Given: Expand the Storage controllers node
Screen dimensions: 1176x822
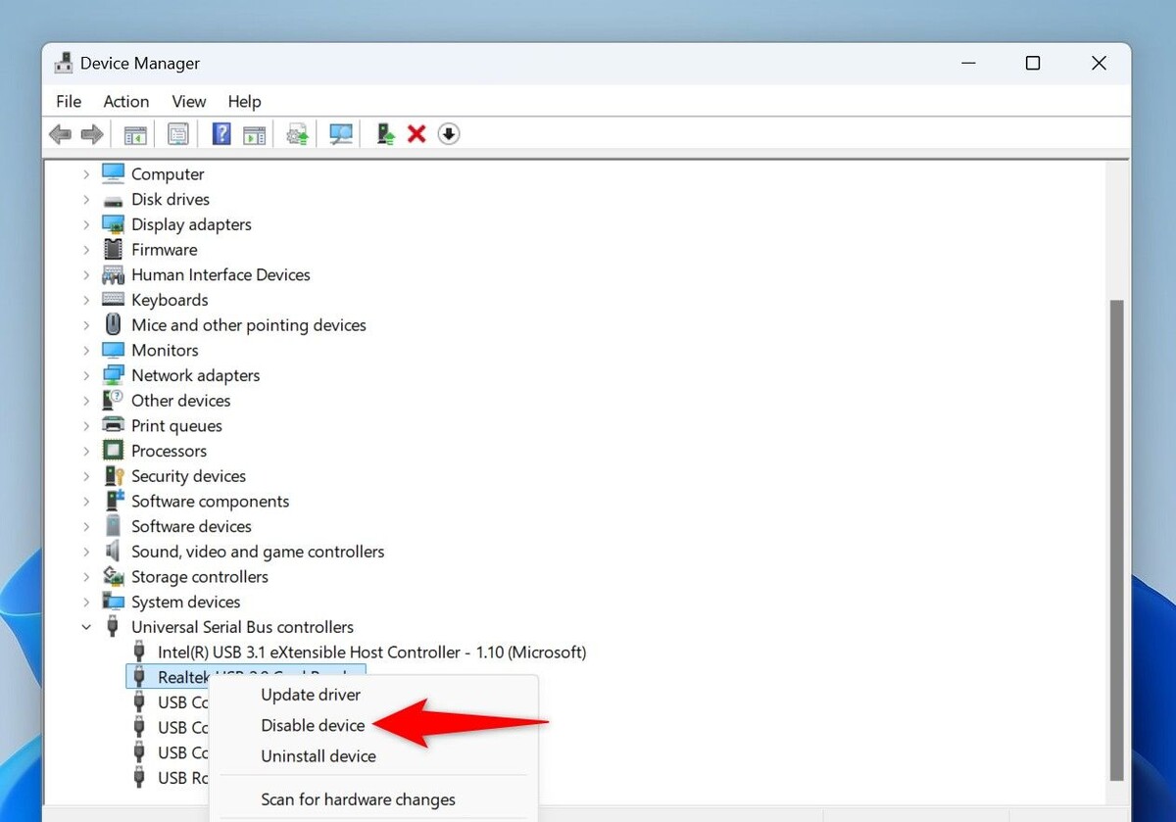Looking at the screenshot, I should (x=86, y=577).
